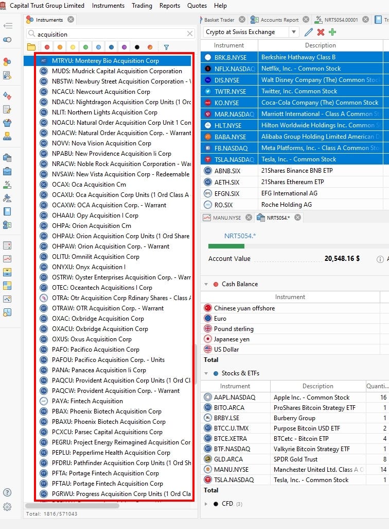The width and height of the screenshot is (389, 529).
Task: Toggle the dark blue color filter dot
Action: click(111, 47)
